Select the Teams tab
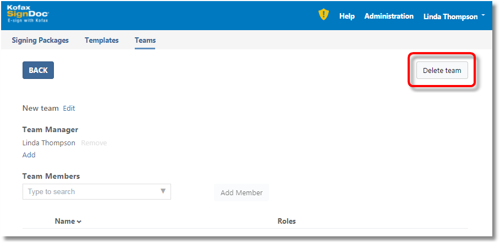500x244 pixels. 145,41
